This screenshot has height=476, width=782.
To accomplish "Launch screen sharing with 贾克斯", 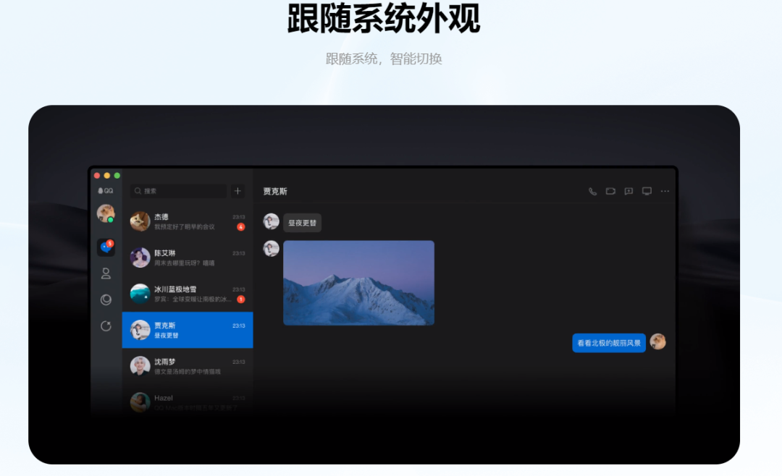I will (647, 192).
